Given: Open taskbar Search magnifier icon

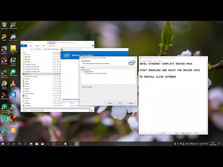Looking at the screenshot, I should [8, 144].
